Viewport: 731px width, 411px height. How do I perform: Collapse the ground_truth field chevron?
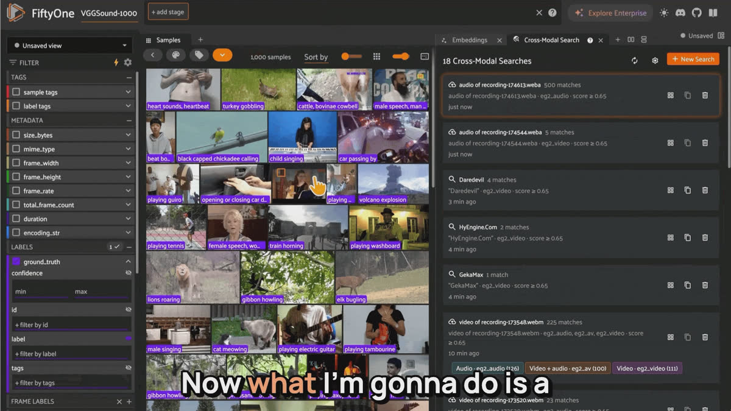[128, 262]
